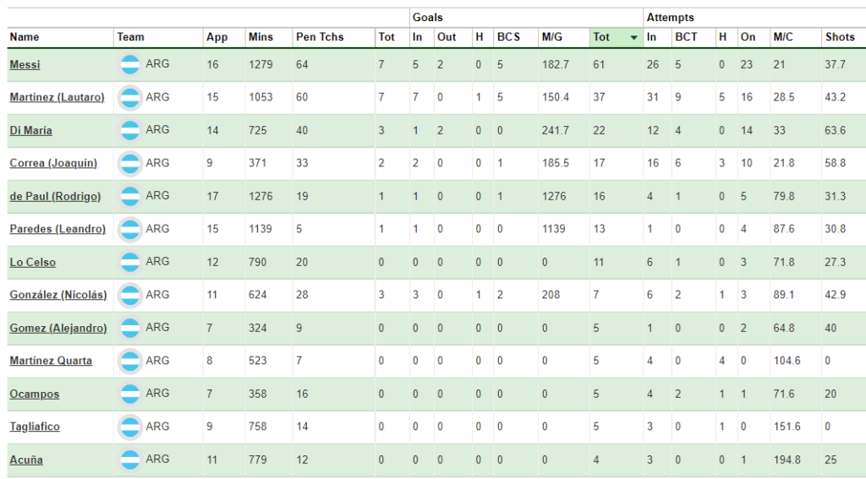This screenshot has width=866, height=479.
Task: Open Tagliafico player link
Action: coord(35,427)
